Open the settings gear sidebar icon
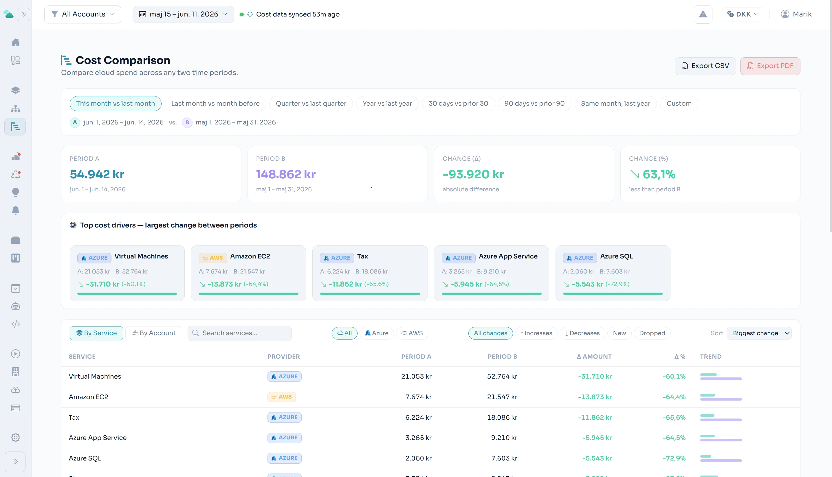Viewport: 832px width, 477px height. 15,437
